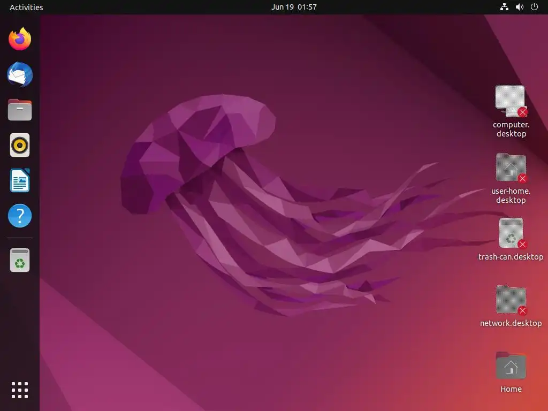
Task: Select the trash-can.desktop icon
Action: tap(511, 233)
